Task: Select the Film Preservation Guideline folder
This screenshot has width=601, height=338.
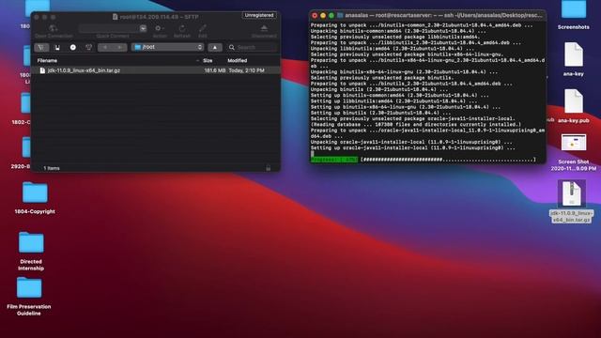Action: (29, 297)
